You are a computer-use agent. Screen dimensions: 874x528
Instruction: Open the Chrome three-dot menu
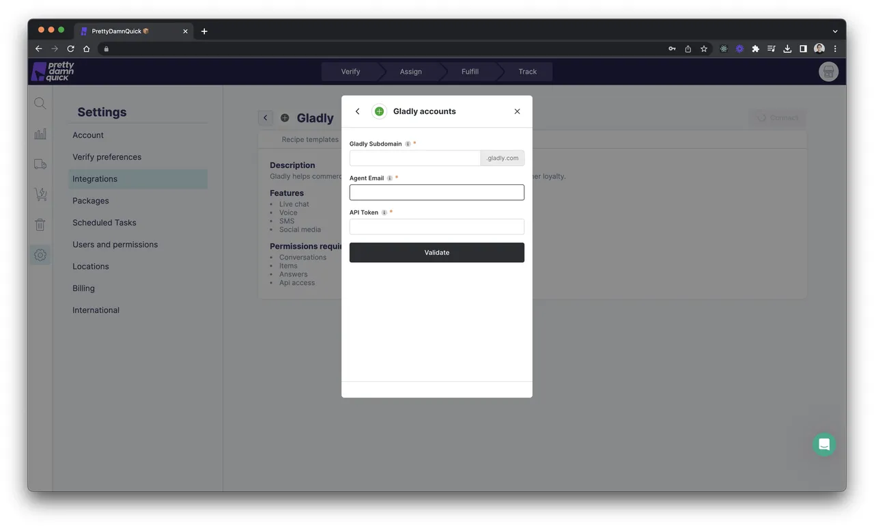click(835, 48)
